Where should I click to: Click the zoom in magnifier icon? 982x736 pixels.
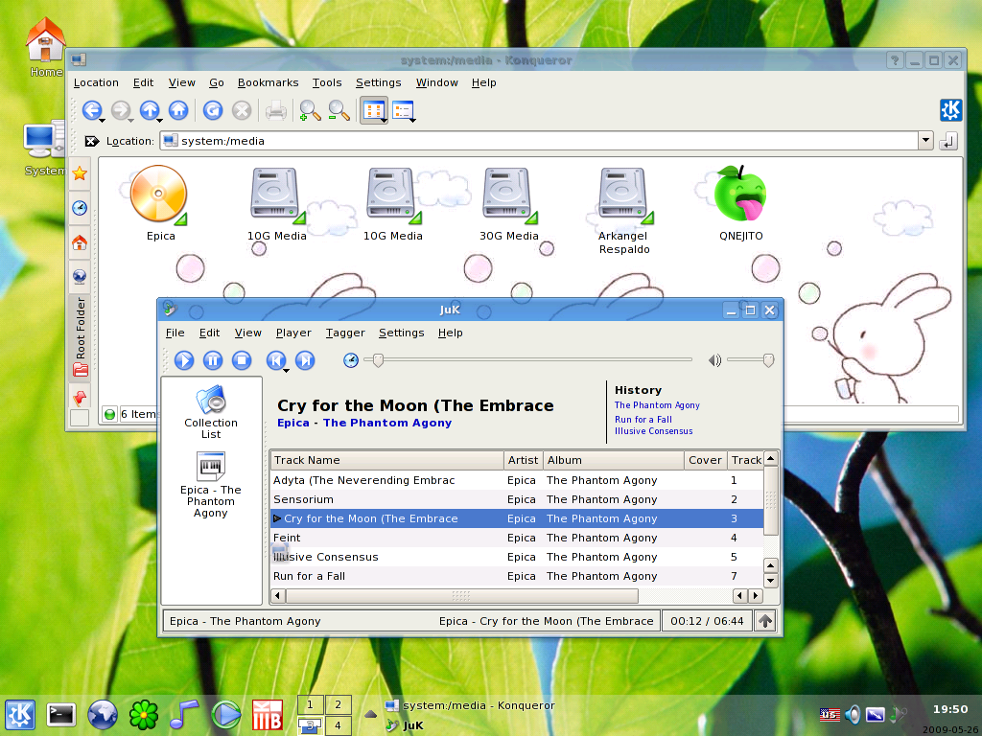[x=310, y=110]
